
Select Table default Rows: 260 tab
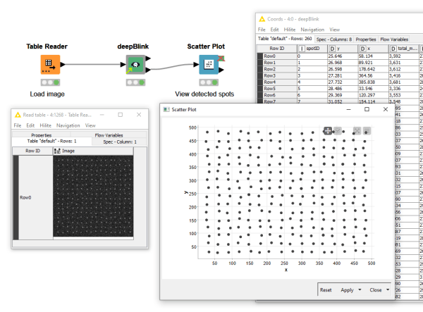[285, 39]
